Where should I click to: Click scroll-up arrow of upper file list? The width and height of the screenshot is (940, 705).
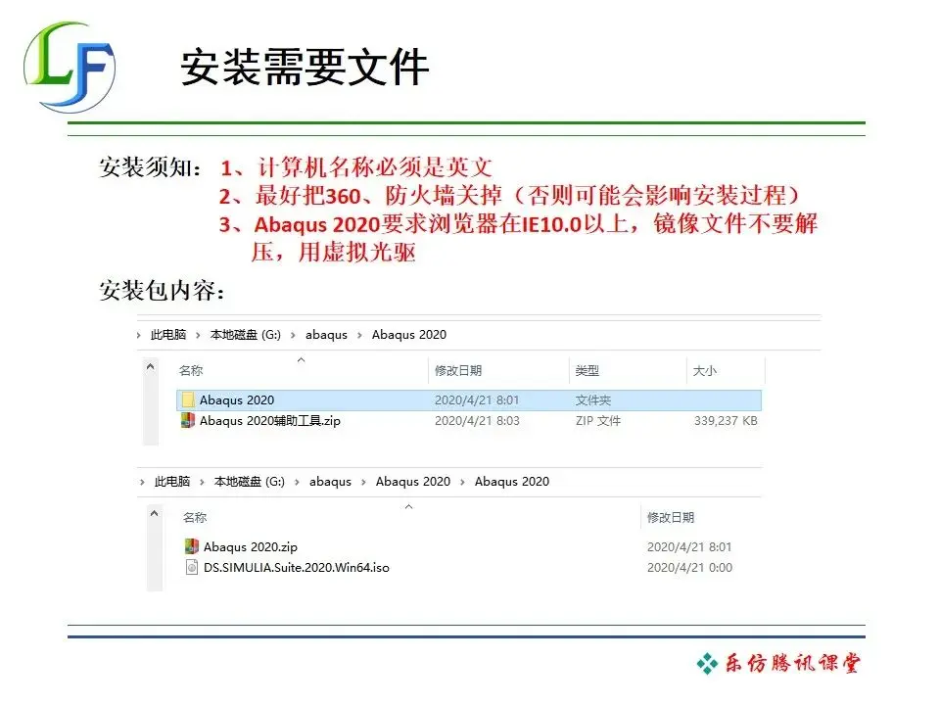coord(151,366)
